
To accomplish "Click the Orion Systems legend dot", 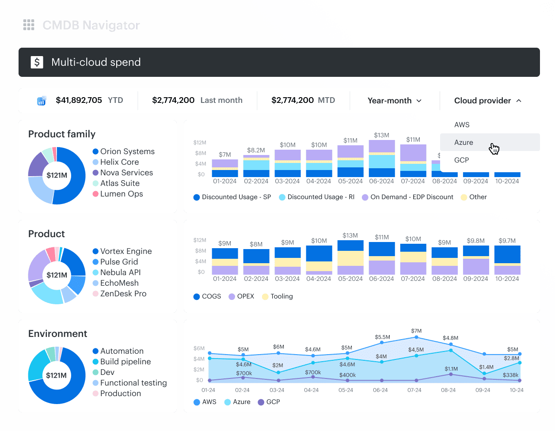I will (x=95, y=151).
